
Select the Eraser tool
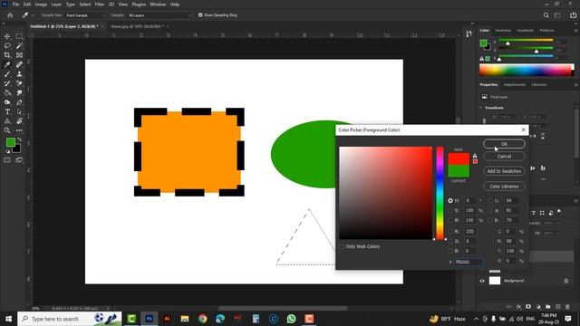(19, 83)
